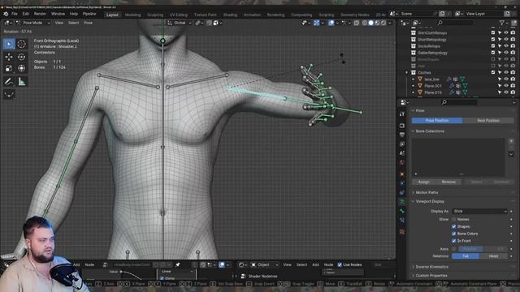Set Relations to Head
The width and height of the screenshot is (520, 292).
point(493,256)
